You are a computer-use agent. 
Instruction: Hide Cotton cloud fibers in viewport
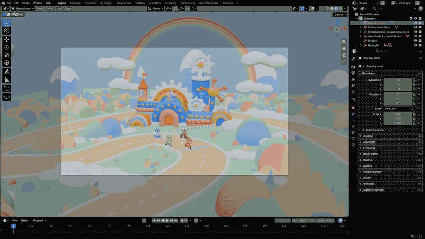click(416, 28)
